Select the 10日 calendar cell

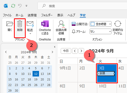107,88
